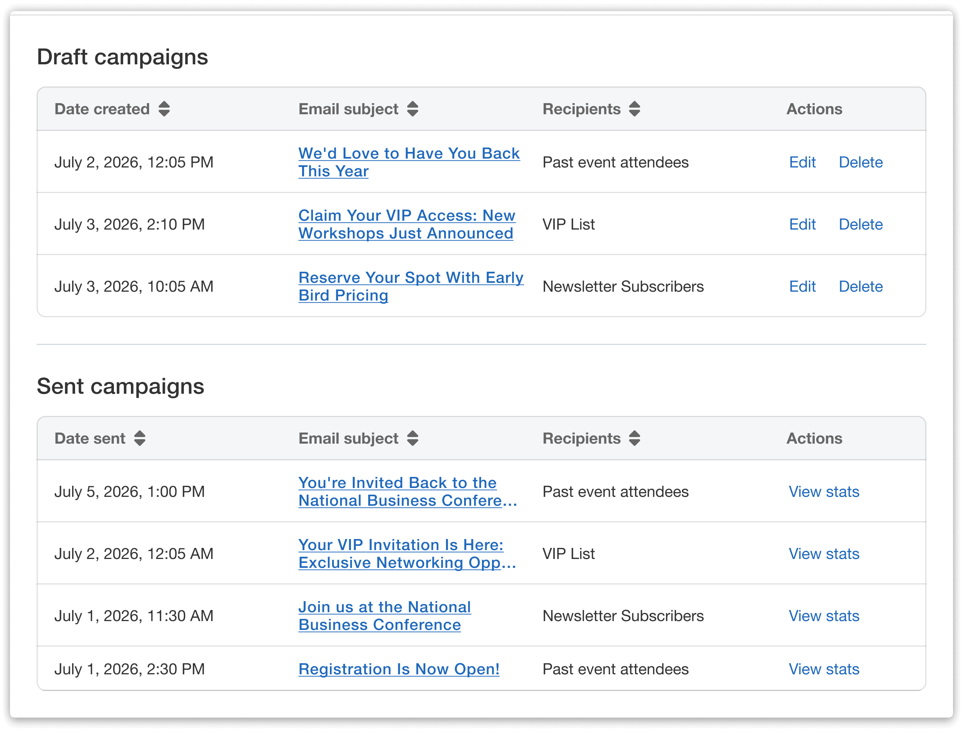Sort sent campaigns by Email subject arrows

point(412,438)
